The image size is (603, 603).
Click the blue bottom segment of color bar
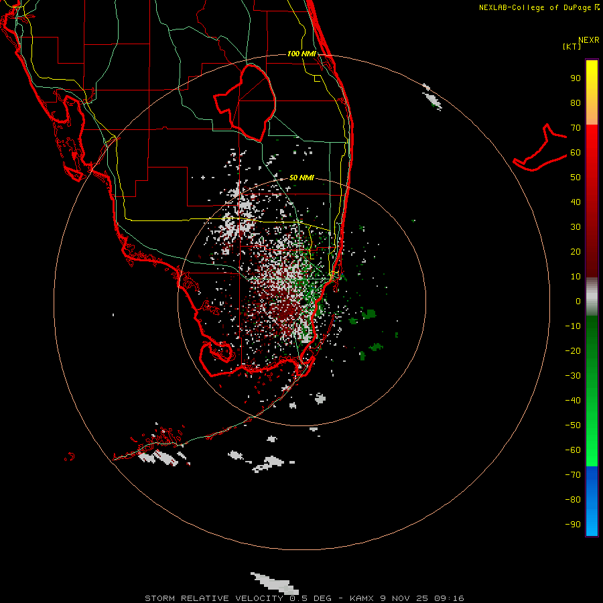(592, 501)
